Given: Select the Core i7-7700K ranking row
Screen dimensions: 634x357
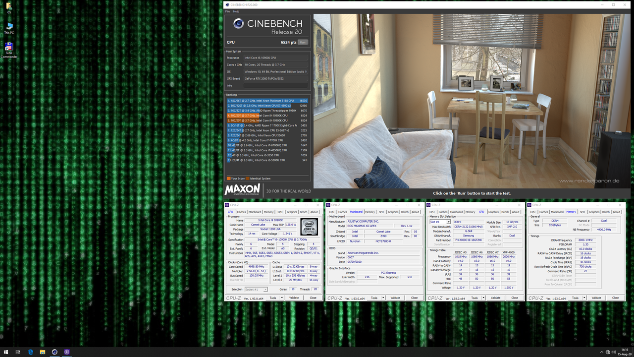Looking at the screenshot, I should (267, 140).
